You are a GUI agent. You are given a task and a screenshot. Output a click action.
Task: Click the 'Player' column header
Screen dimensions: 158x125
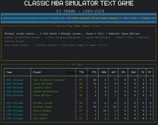tap(37, 72)
